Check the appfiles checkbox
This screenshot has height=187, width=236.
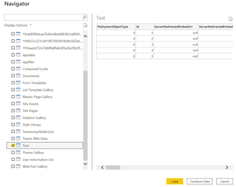point(13,62)
